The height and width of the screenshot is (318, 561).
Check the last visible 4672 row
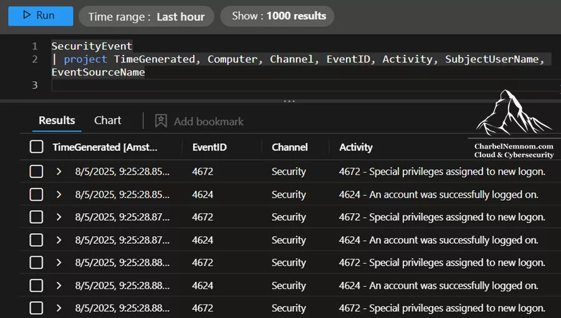37,308
